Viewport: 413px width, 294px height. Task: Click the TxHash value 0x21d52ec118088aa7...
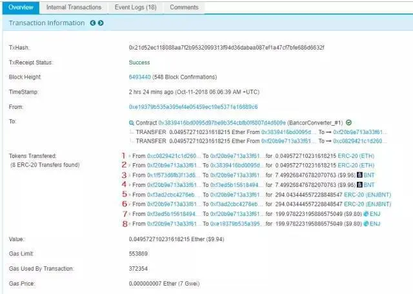[x=227, y=48]
